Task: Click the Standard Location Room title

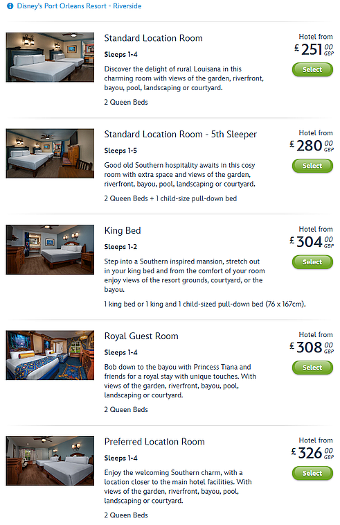Action: [x=154, y=38]
